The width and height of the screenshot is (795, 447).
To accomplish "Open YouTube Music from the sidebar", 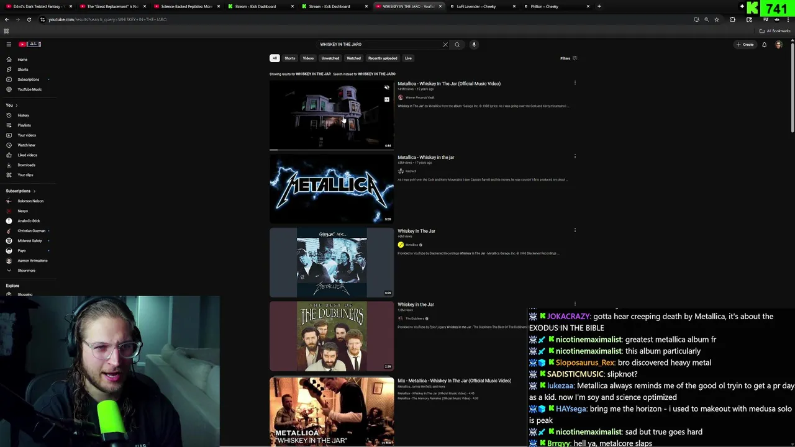I will click(x=29, y=89).
